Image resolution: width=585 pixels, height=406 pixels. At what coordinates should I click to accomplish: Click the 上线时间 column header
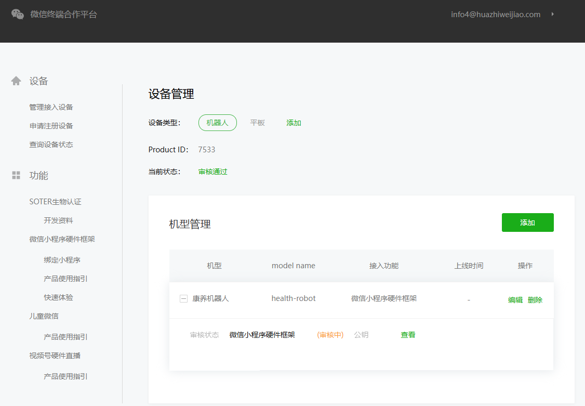pos(469,266)
